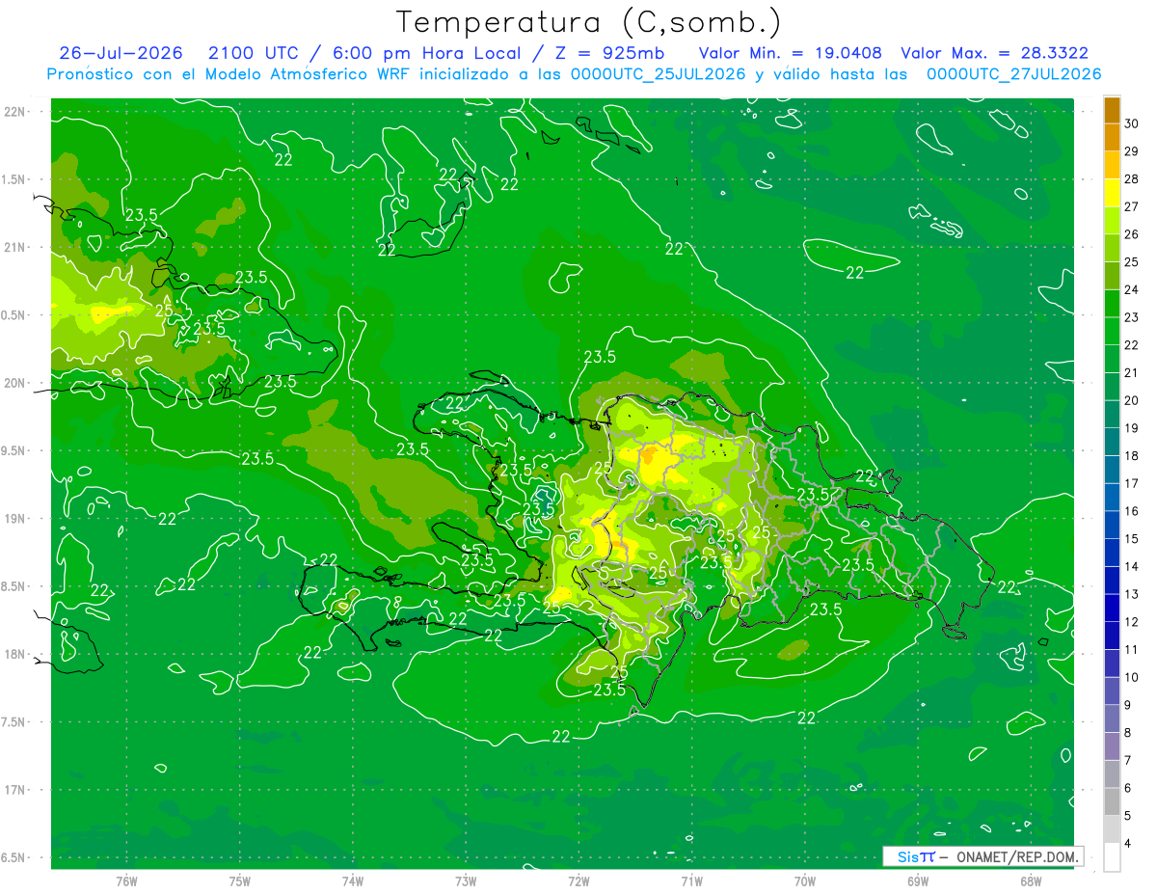Click the orange legend swatch between 29 and 30
The image size is (1157, 894).
tap(1112, 138)
